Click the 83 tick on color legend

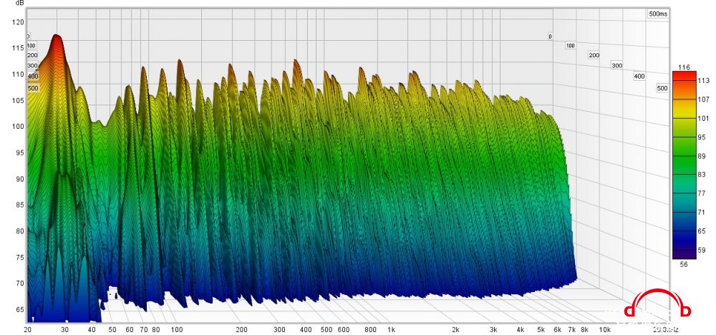pos(702,175)
